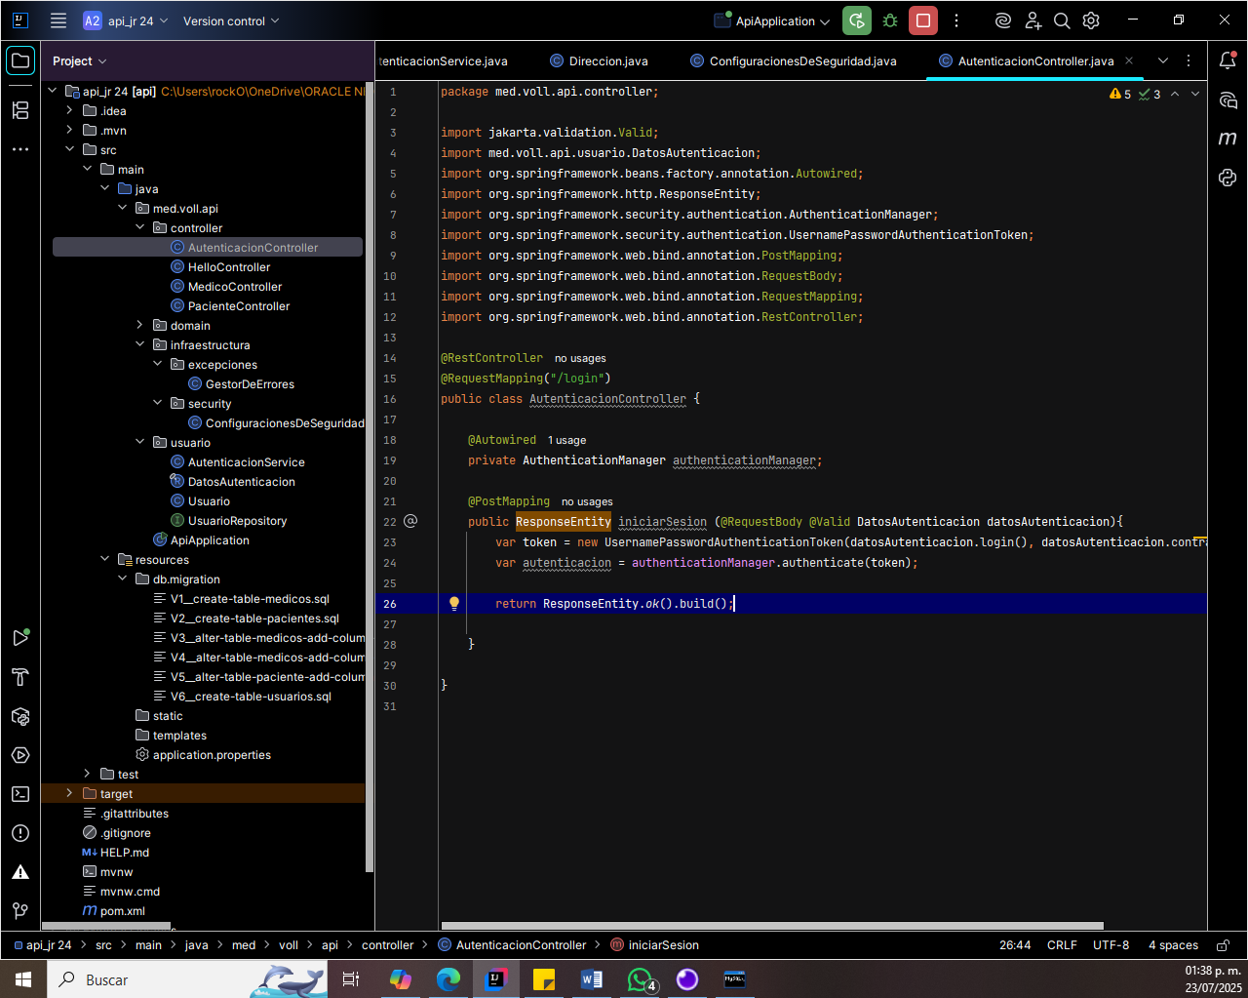This screenshot has width=1248, height=998.
Task: Open the Build tool window hammer
Action: (x=20, y=677)
